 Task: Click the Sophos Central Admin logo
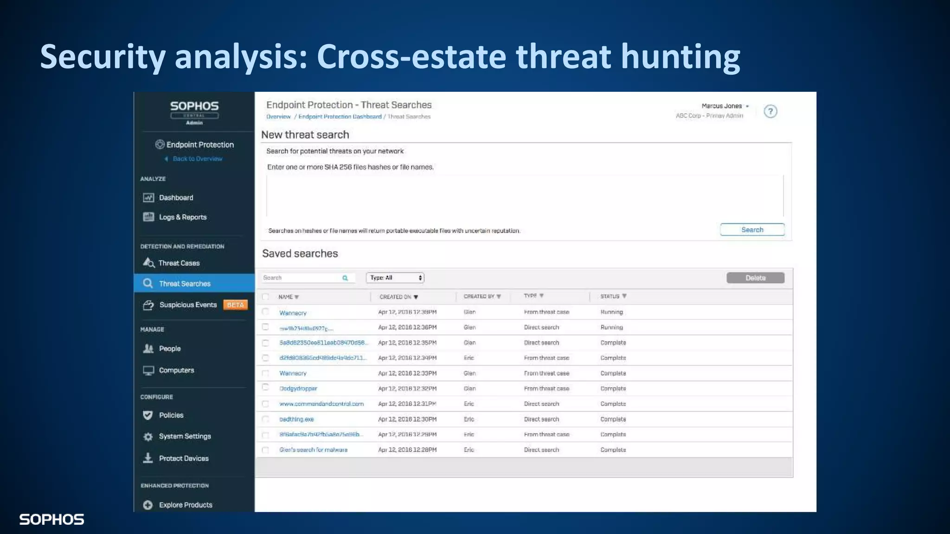194,113
